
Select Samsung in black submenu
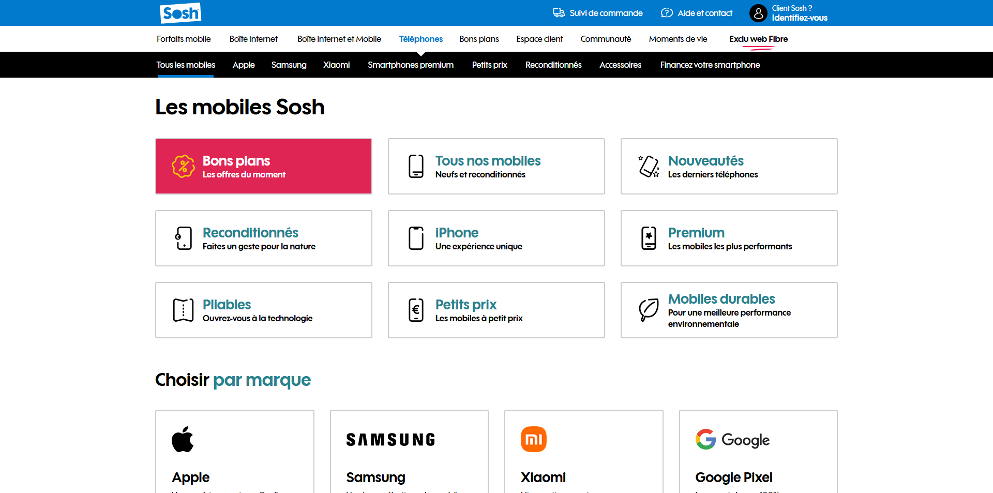[x=289, y=65]
